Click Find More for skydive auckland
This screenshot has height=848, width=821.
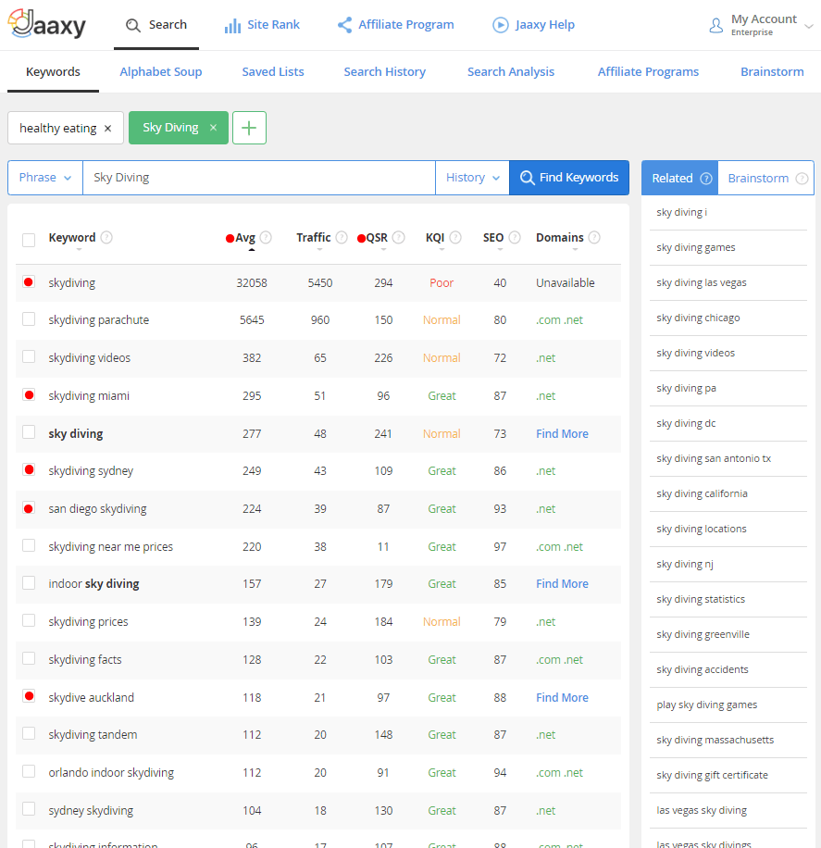(562, 698)
